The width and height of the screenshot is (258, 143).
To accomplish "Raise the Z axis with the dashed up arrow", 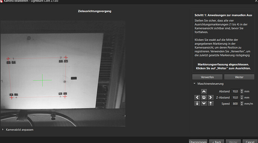I will pyautogui.click(x=211, y=103).
